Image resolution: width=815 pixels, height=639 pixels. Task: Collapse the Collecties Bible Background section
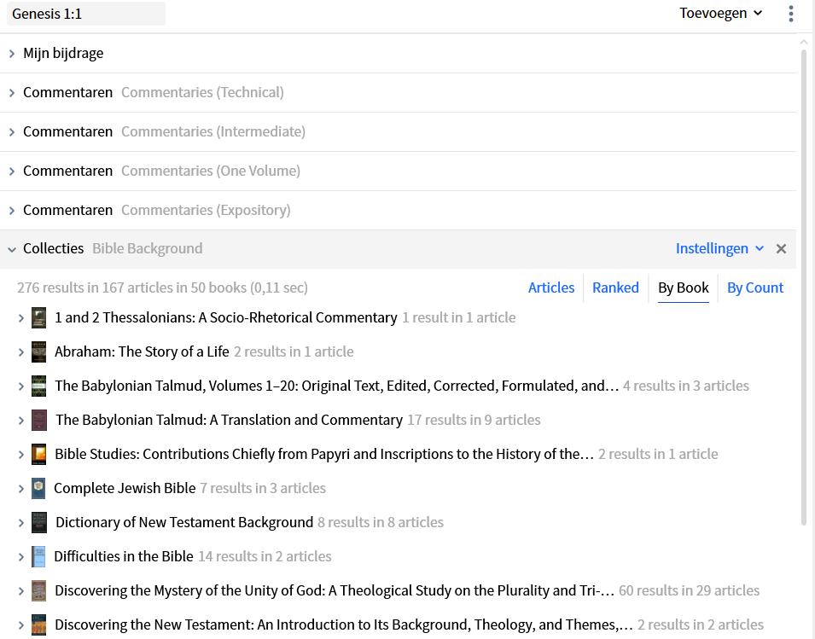click(12, 249)
